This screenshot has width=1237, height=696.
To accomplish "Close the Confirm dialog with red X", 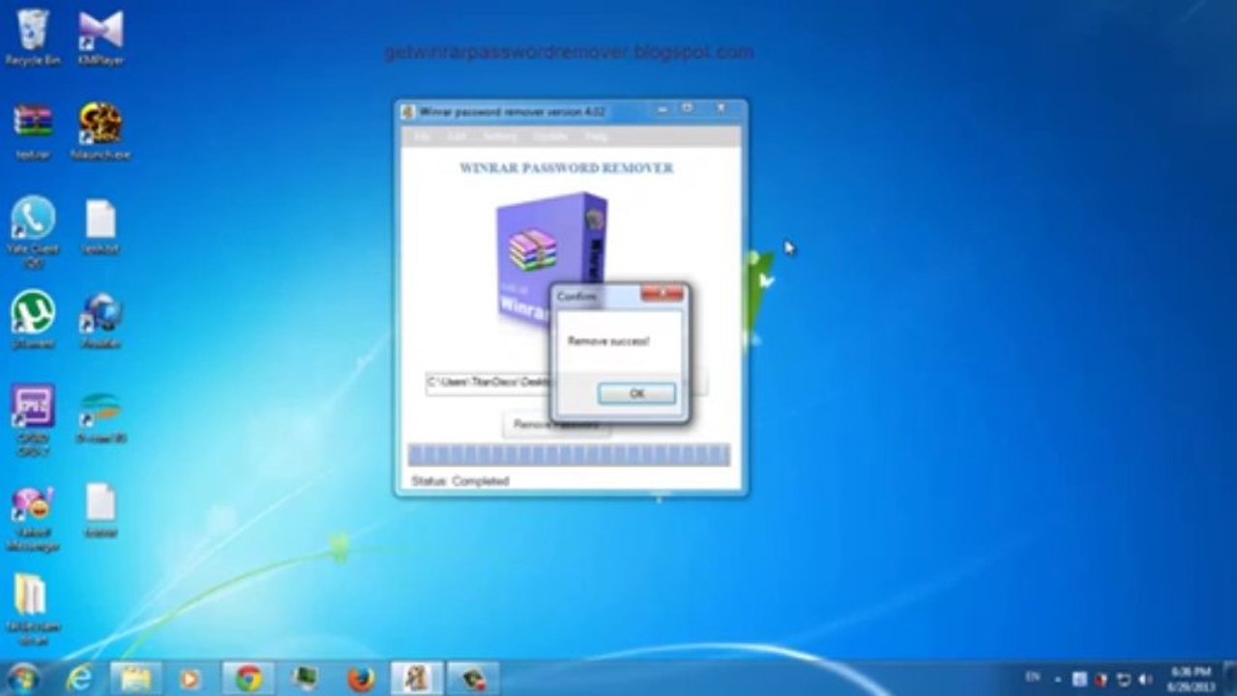I will [662, 294].
